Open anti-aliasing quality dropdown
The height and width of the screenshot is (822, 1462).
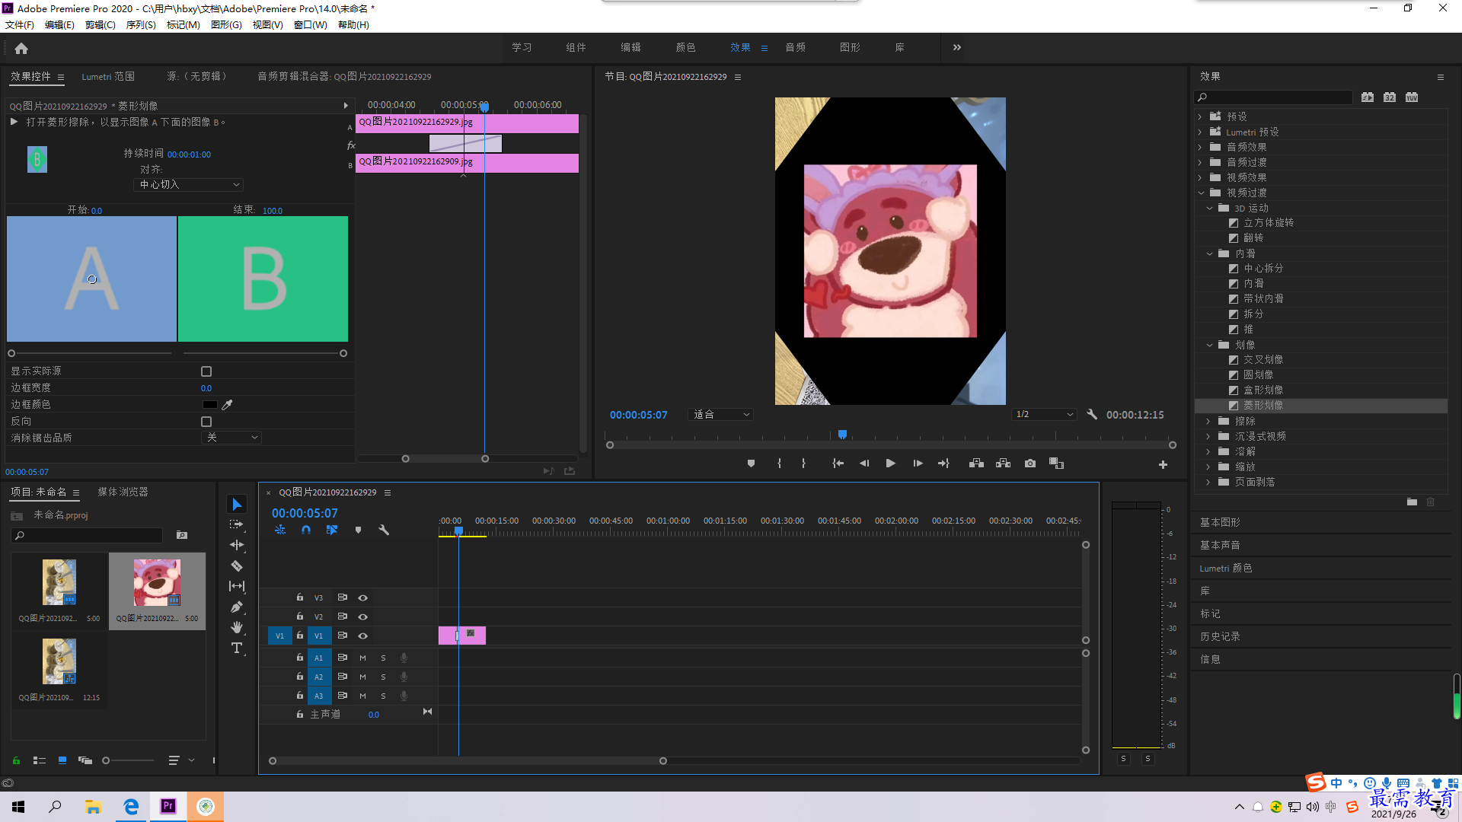[231, 438]
